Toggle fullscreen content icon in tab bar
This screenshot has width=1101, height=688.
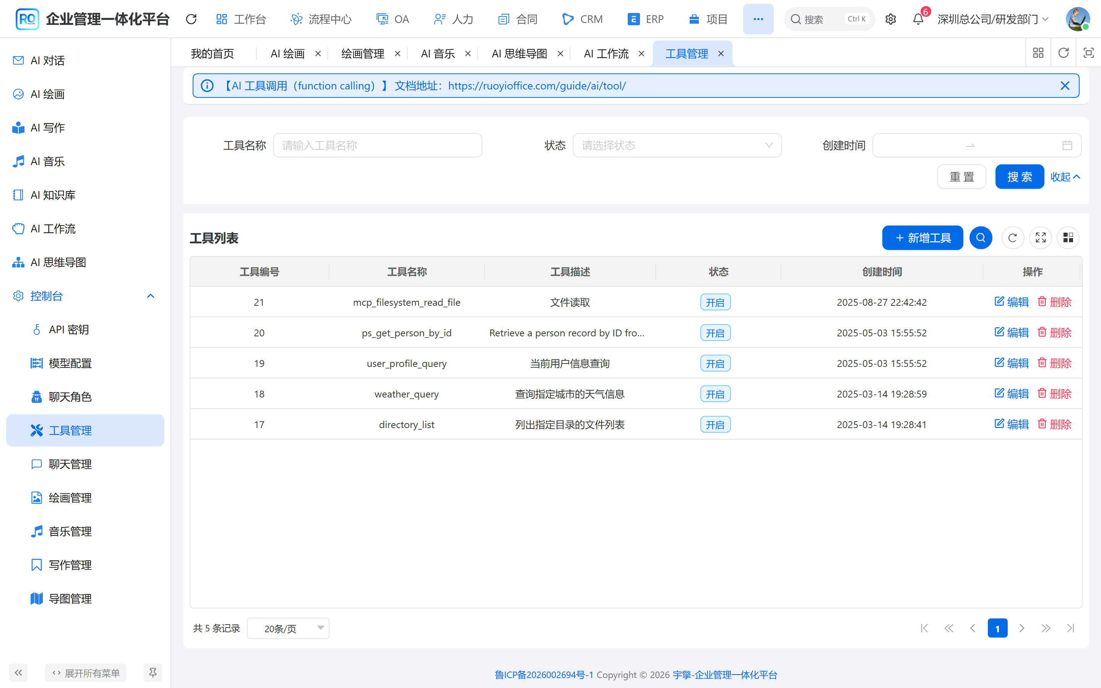1088,53
